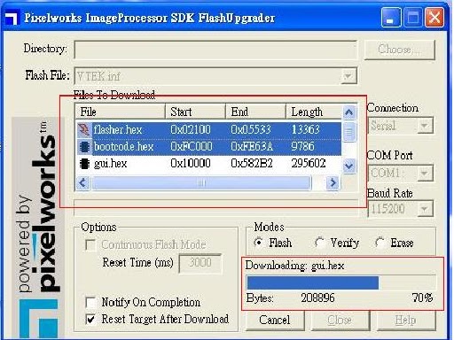Screen dimensions: 454x340
Task: Select the gui.hex file name
Action: coord(110,164)
